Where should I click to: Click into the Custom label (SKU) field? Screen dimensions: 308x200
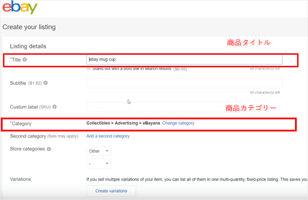click(x=163, y=107)
